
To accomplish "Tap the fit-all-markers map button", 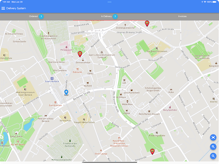I will coord(213,138).
